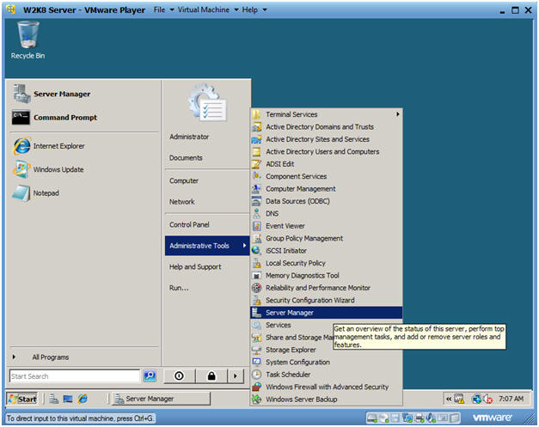Open Help and Support
Viewport: 539px width, 427px height.
coord(195,267)
